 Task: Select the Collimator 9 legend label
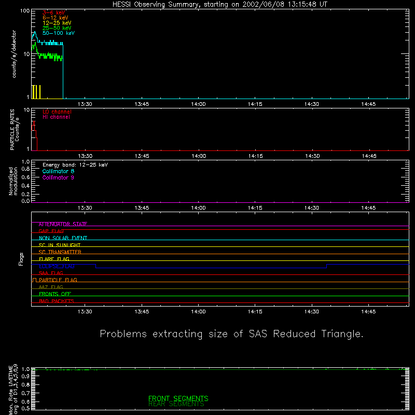[58, 177]
